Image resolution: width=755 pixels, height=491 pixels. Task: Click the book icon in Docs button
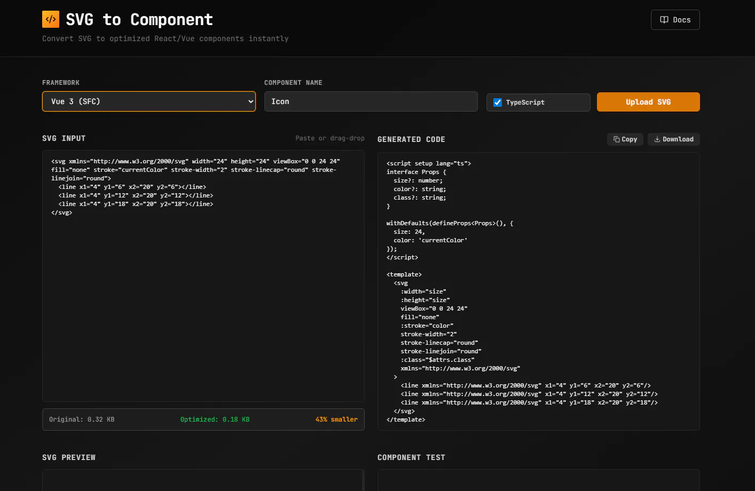(664, 20)
